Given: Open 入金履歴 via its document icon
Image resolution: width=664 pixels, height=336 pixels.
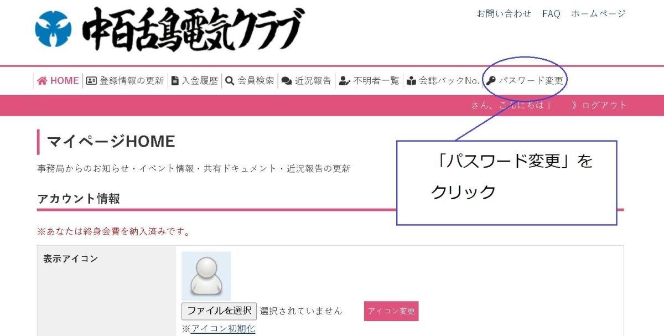Looking at the screenshot, I should coord(175,81).
